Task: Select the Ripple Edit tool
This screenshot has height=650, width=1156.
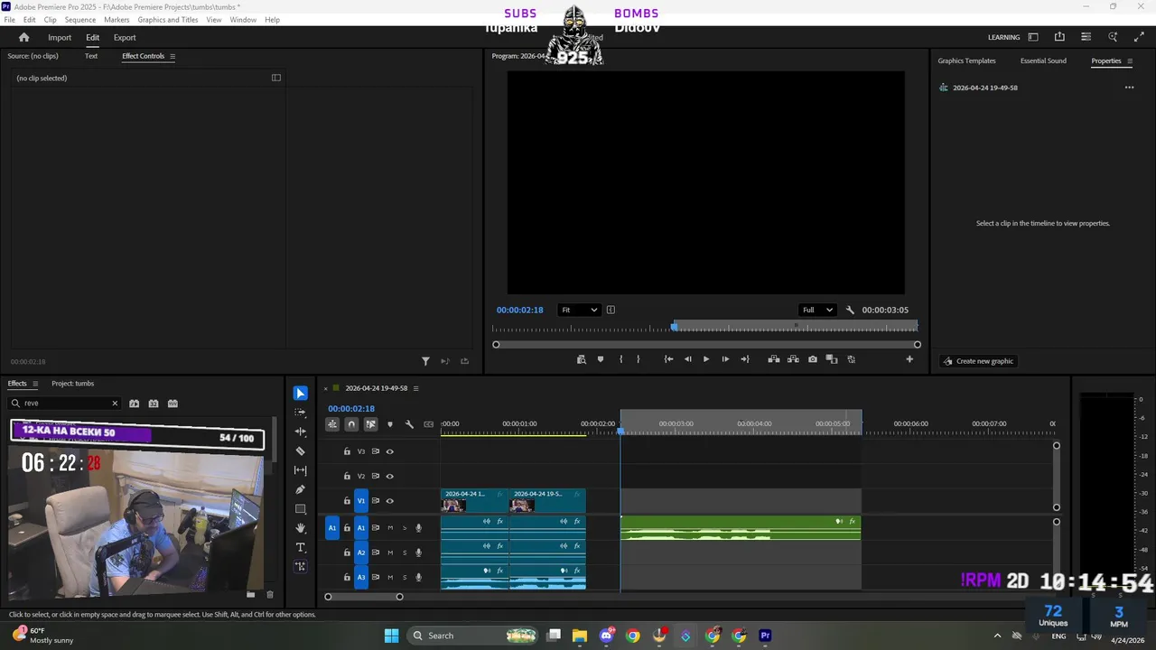Action: (x=301, y=432)
